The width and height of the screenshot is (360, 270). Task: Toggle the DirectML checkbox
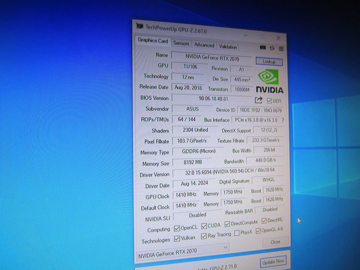[264, 221]
